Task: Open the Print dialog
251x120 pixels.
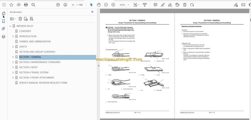Action: (x=26, y=5)
